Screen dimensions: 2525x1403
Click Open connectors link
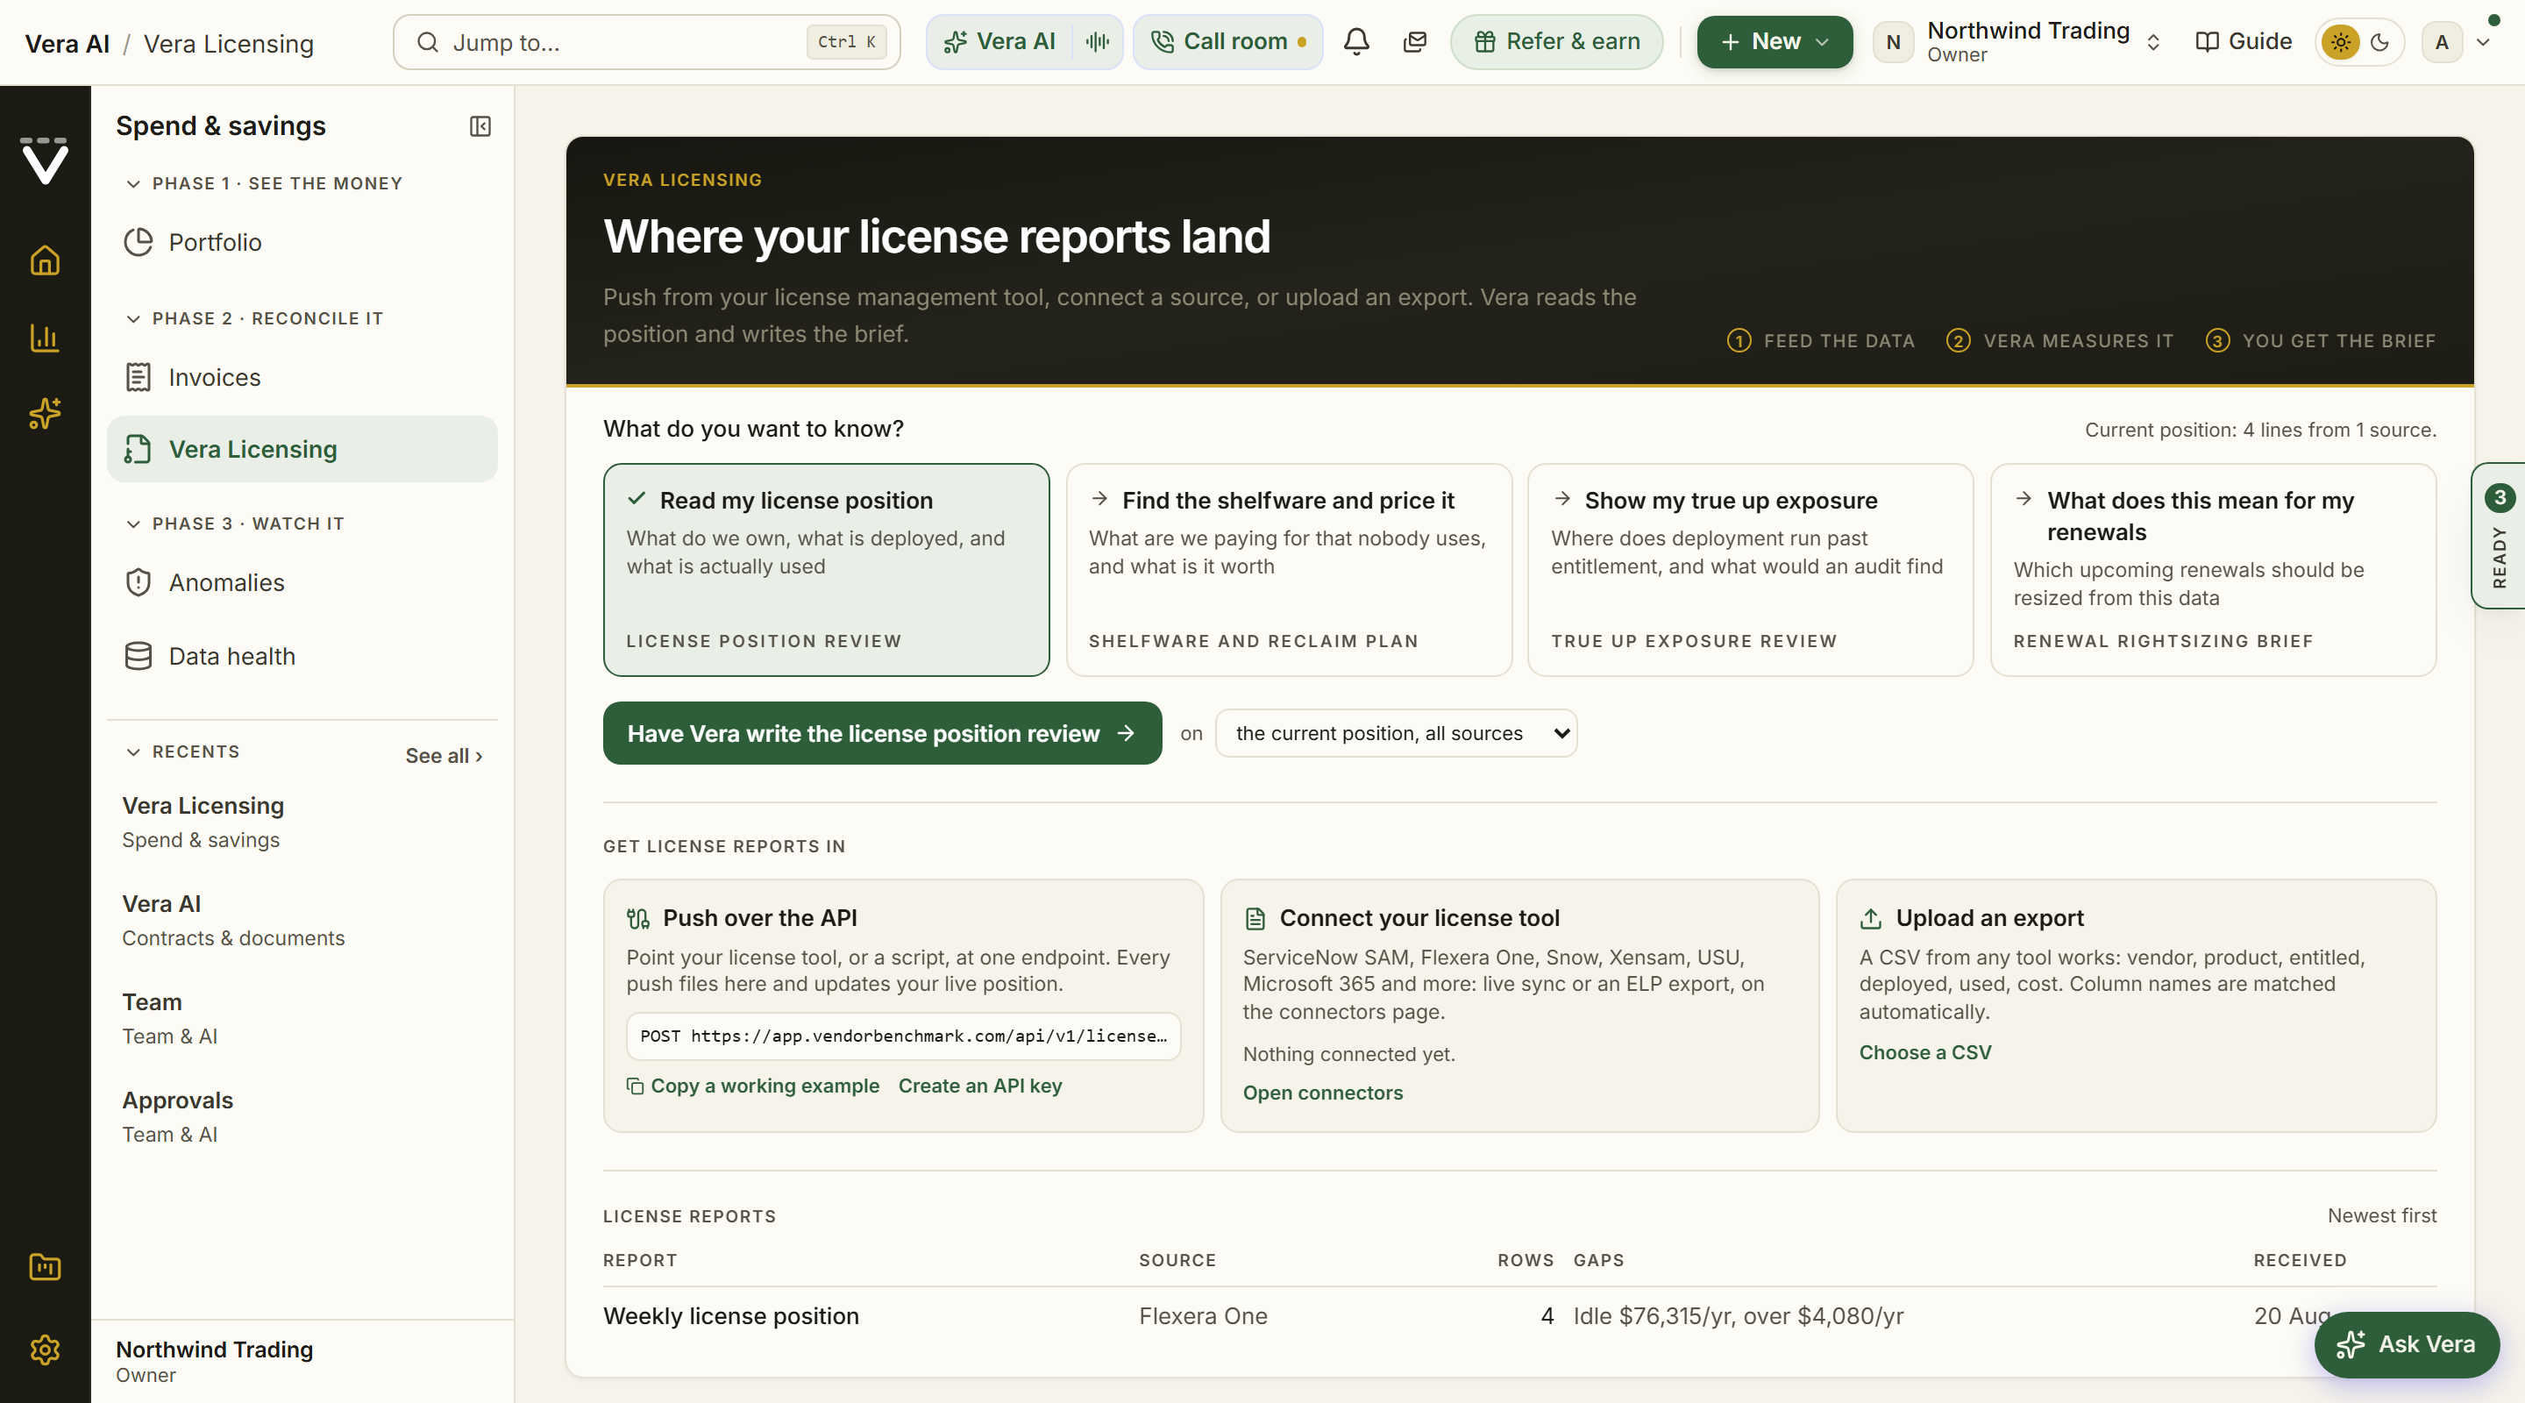pyautogui.click(x=1322, y=1093)
